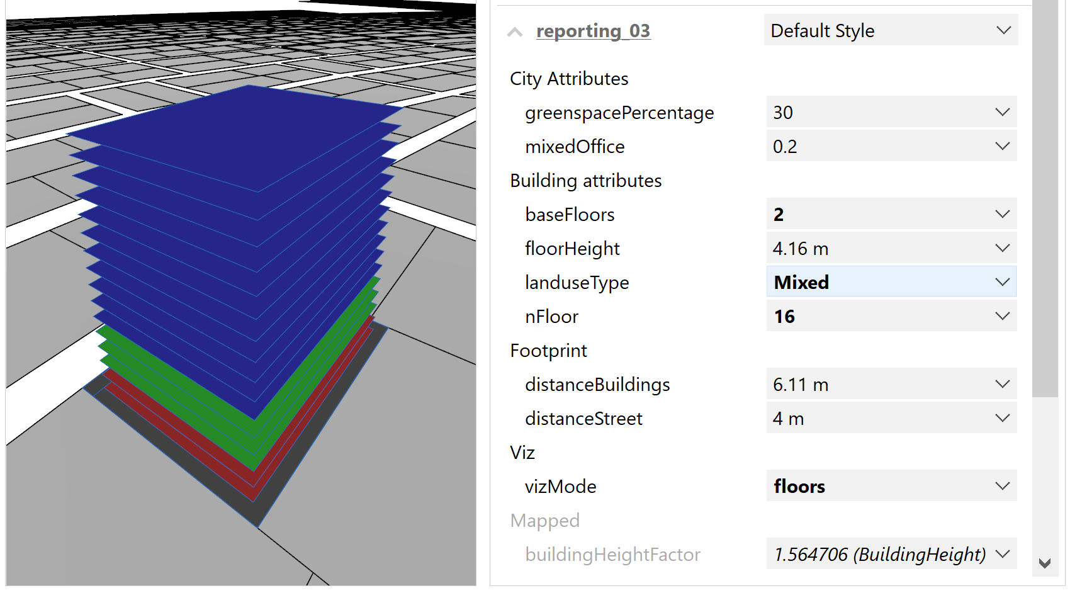
Task: Click the City Attributes section heading
Action: 568,79
